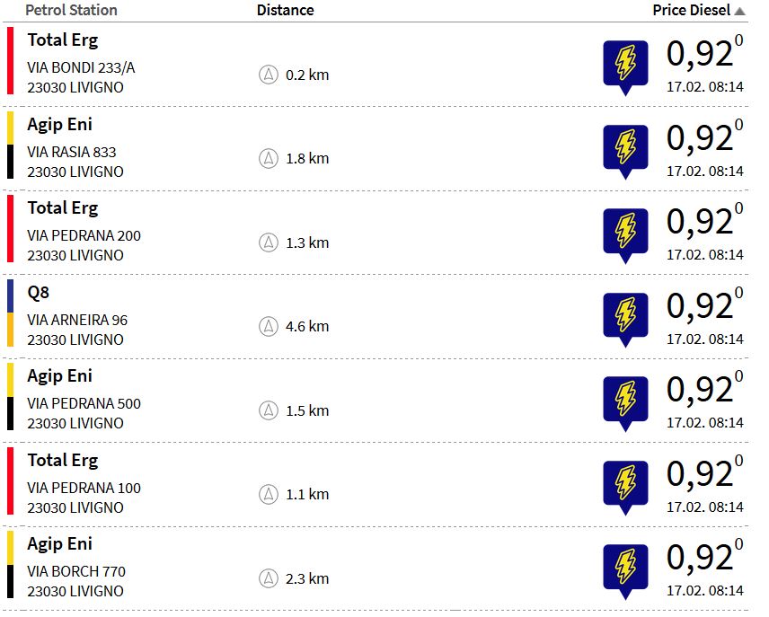Click compass icon beside 4.6 km distance
This screenshot has height=617, width=769.
(x=268, y=326)
